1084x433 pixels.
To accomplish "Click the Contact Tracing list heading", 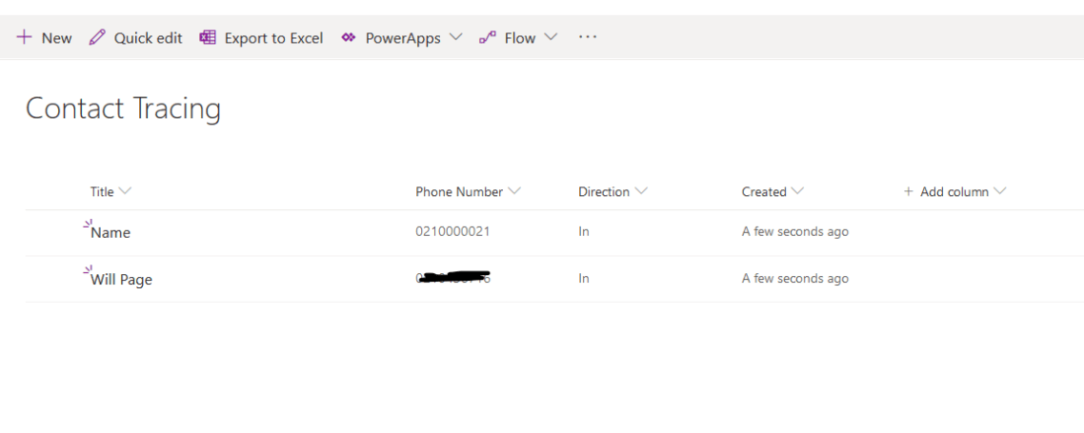I will click(x=123, y=108).
